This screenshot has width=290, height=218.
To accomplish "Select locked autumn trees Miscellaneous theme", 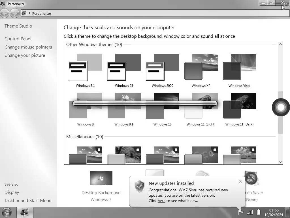I will coord(124,155).
